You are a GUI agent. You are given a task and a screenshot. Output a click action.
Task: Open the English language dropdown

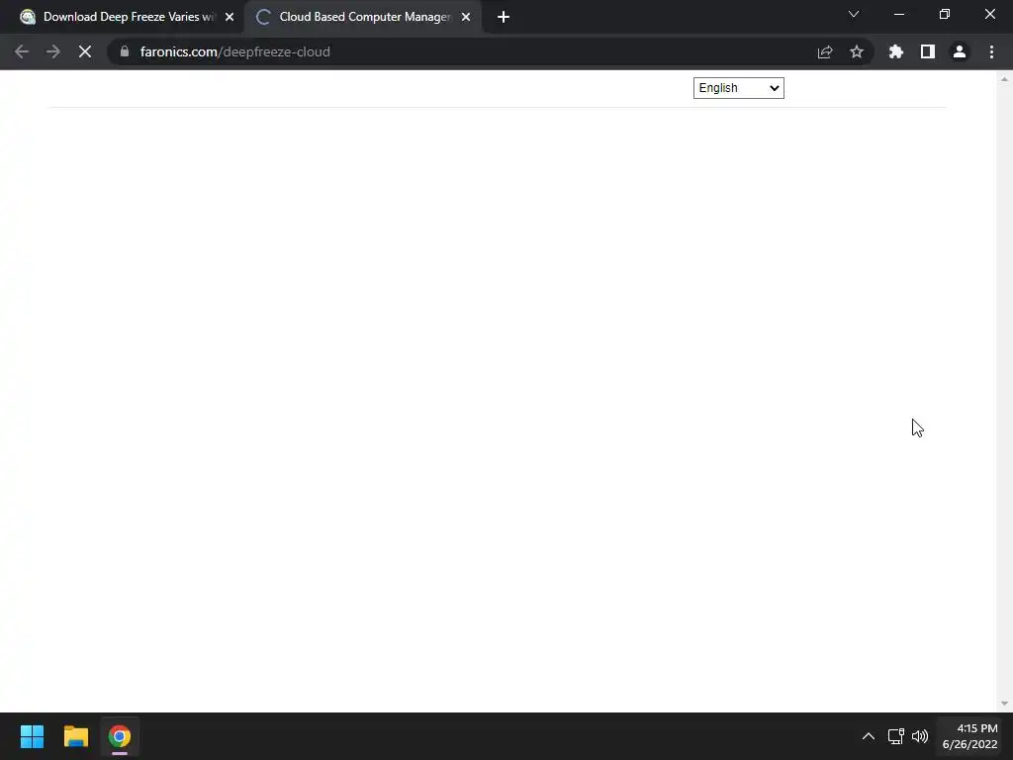click(x=738, y=88)
